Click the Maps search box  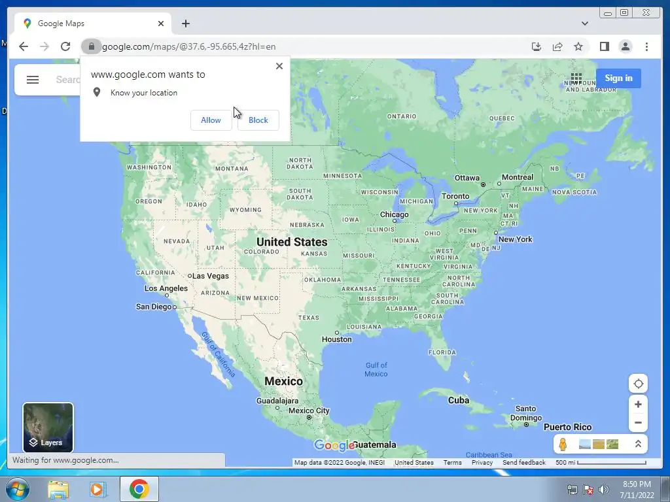click(67, 80)
